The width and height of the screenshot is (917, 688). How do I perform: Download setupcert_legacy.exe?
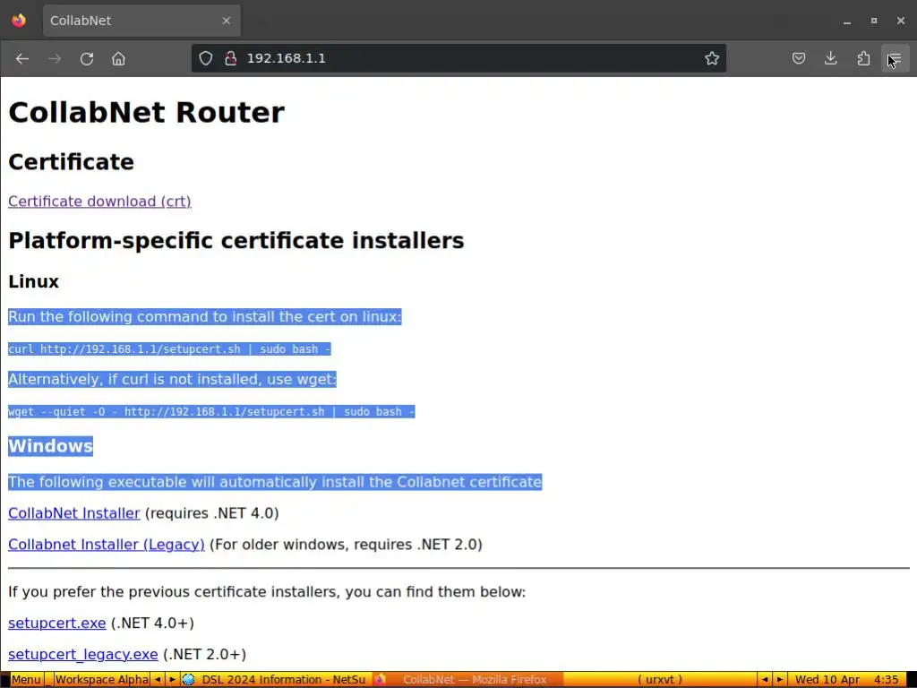83,654
